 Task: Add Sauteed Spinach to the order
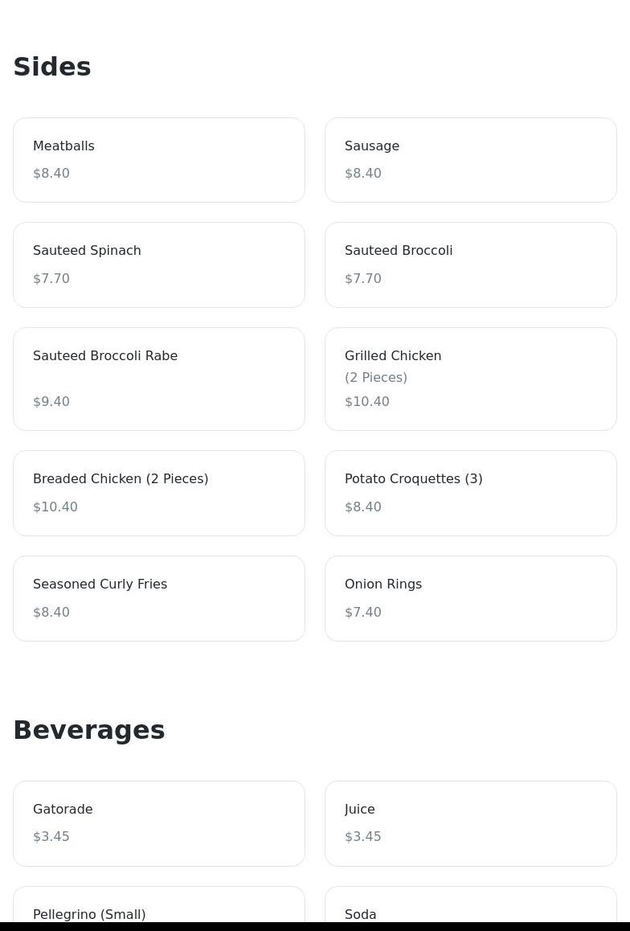pyautogui.click(x=158, y=265)
